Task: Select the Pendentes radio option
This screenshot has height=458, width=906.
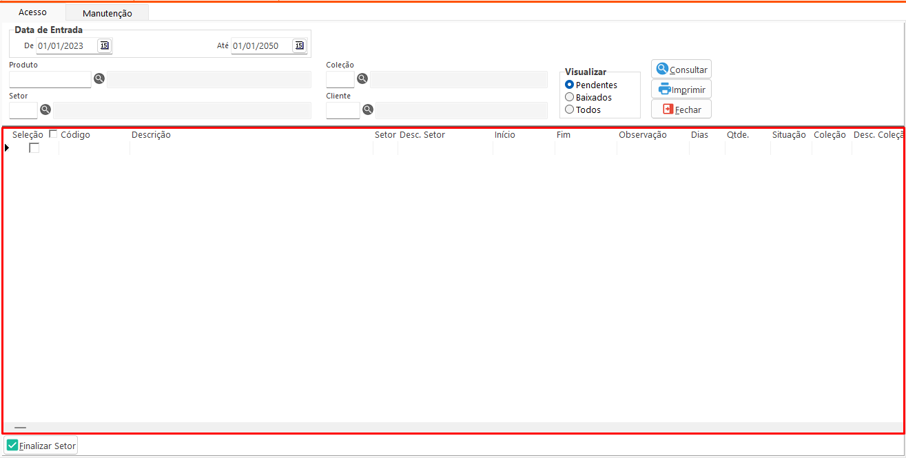Action: click(569, 85)
